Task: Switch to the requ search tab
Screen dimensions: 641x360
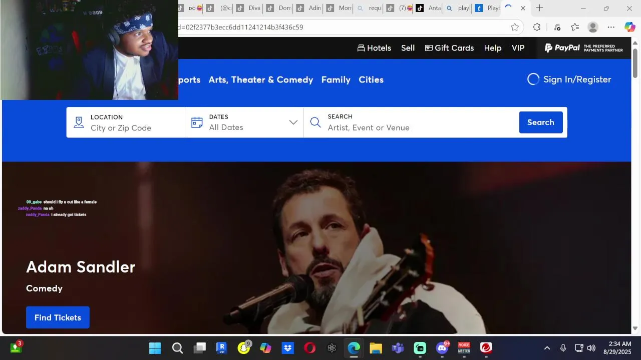Action: [369, 8]
